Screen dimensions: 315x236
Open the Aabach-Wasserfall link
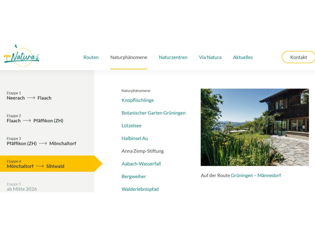[x=141, y=164]
